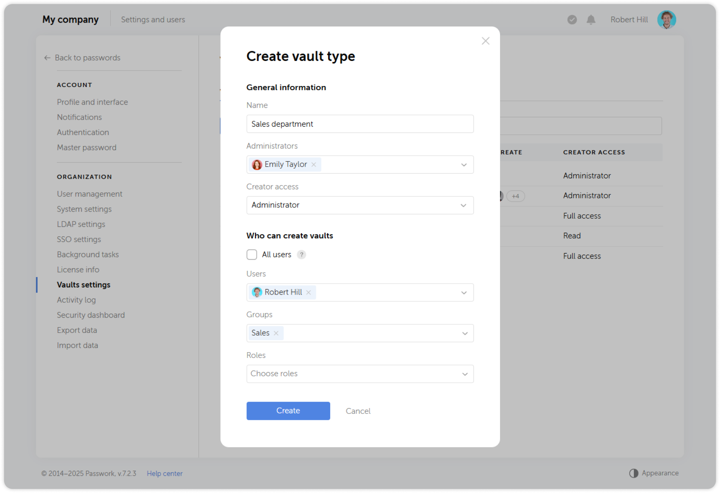Click the notification bell icon
The image size is (720, 493).
[591, 20]
